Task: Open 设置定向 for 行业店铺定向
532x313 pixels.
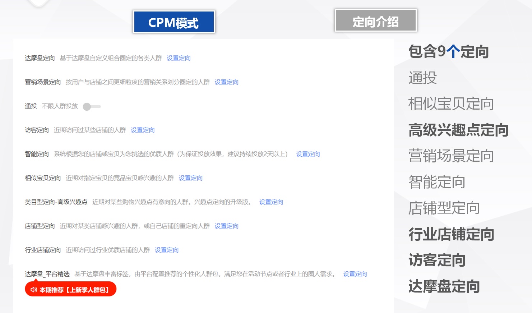Action: 167,250
